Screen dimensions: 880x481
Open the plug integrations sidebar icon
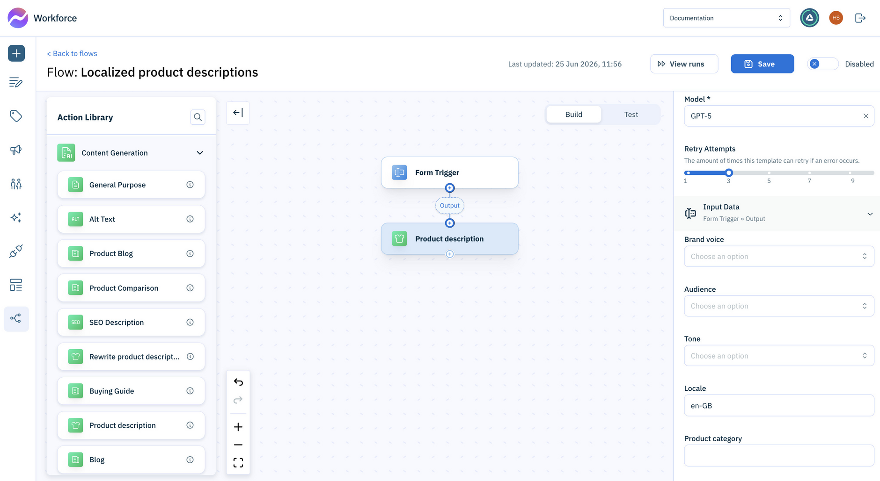[x=16, y=251]
